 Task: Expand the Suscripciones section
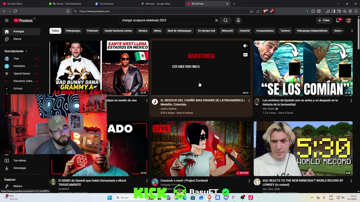point(16,51)
